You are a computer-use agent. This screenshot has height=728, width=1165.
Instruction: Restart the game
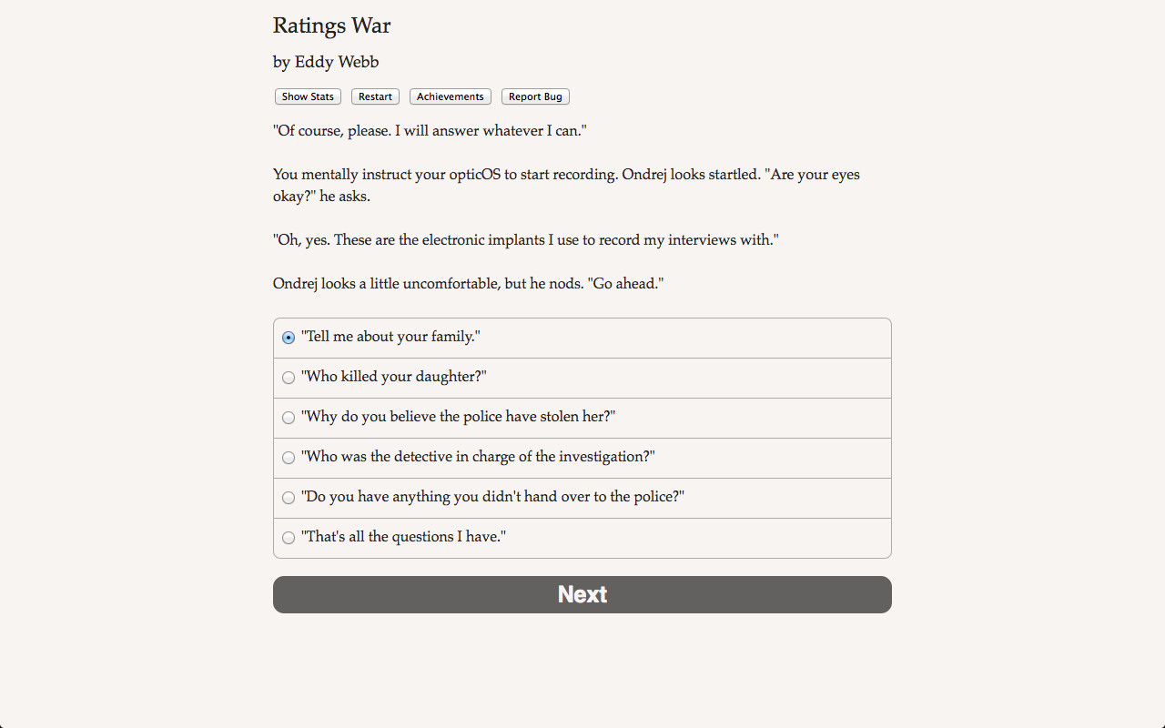(374, 96)
